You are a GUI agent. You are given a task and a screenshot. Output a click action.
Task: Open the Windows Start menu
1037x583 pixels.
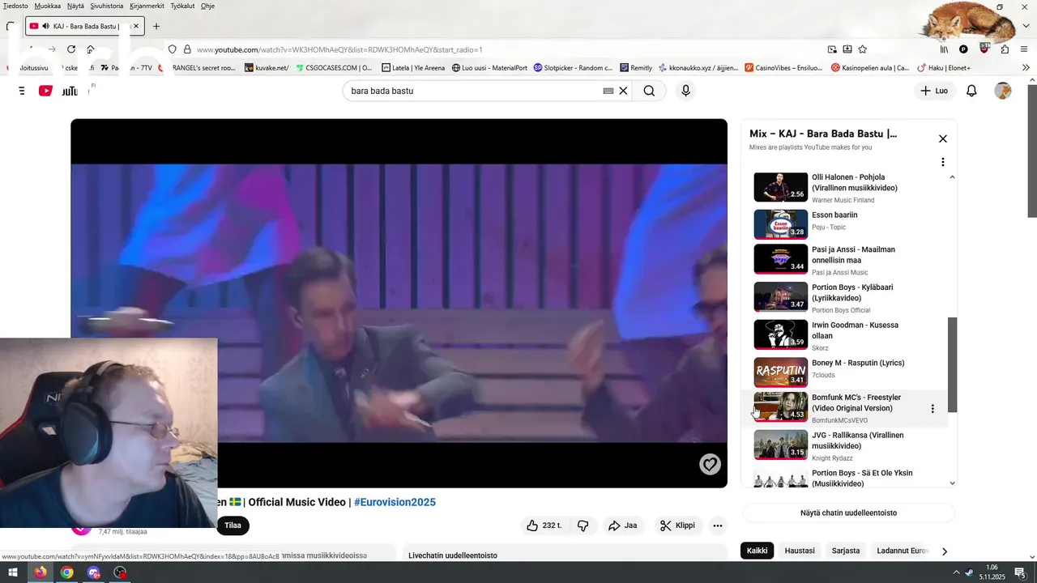13,572
